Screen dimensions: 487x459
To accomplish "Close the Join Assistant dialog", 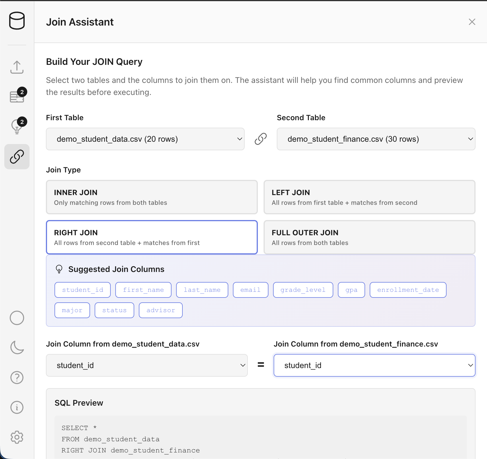I will pyautogui.click(x=472, y=22).
